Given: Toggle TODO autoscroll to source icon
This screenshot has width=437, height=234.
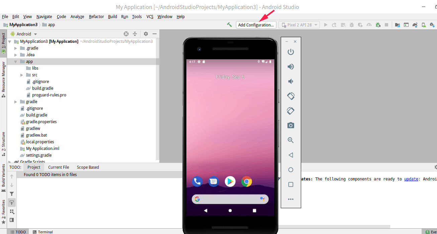Looking at the screenshot, I should (12, 203).
